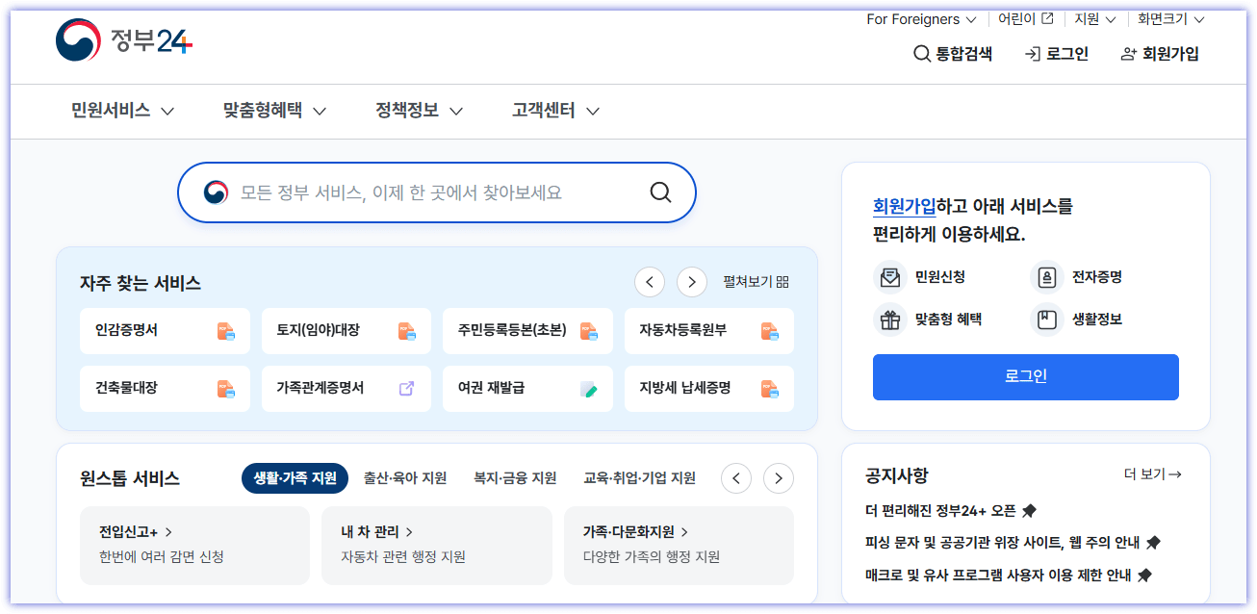Click the 생활정보 bookmark icon
Image resolution: width=1257 pixels, height=614 pixels.
[x=1047, y=320]
